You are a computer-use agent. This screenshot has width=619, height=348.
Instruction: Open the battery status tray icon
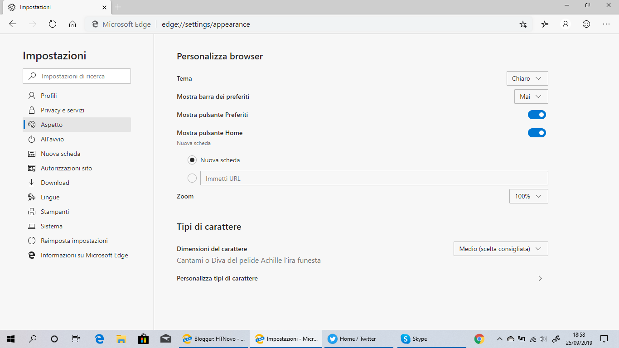522,338
